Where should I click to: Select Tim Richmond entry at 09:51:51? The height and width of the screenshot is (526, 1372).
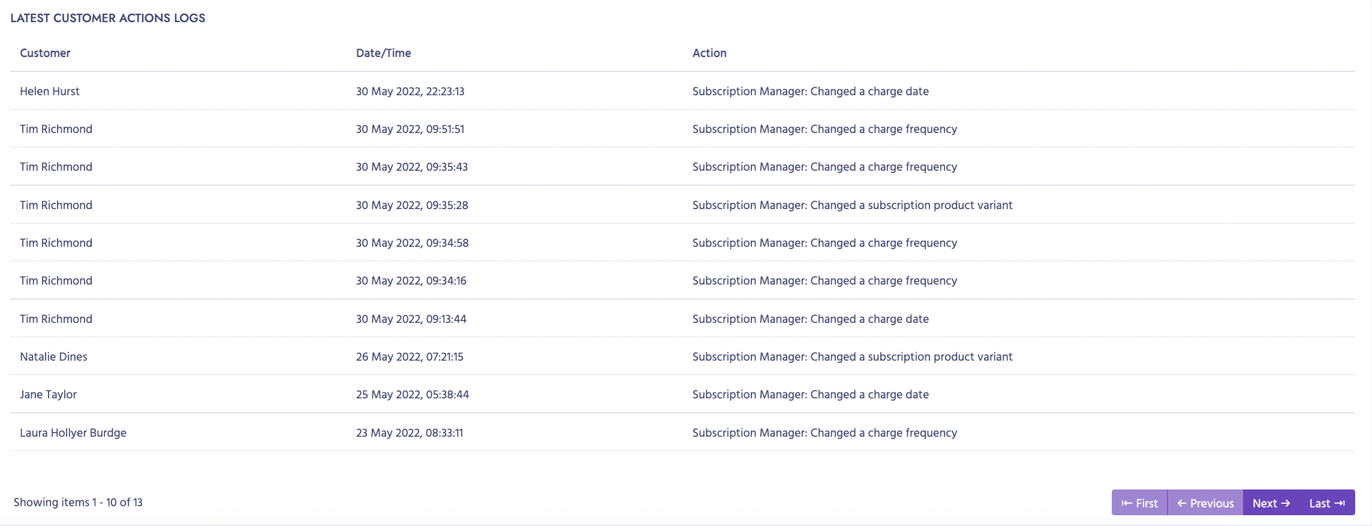(x=56, y=129)
